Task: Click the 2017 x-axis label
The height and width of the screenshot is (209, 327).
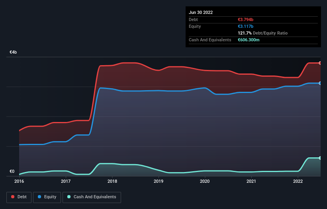Action: pos(66,181)
